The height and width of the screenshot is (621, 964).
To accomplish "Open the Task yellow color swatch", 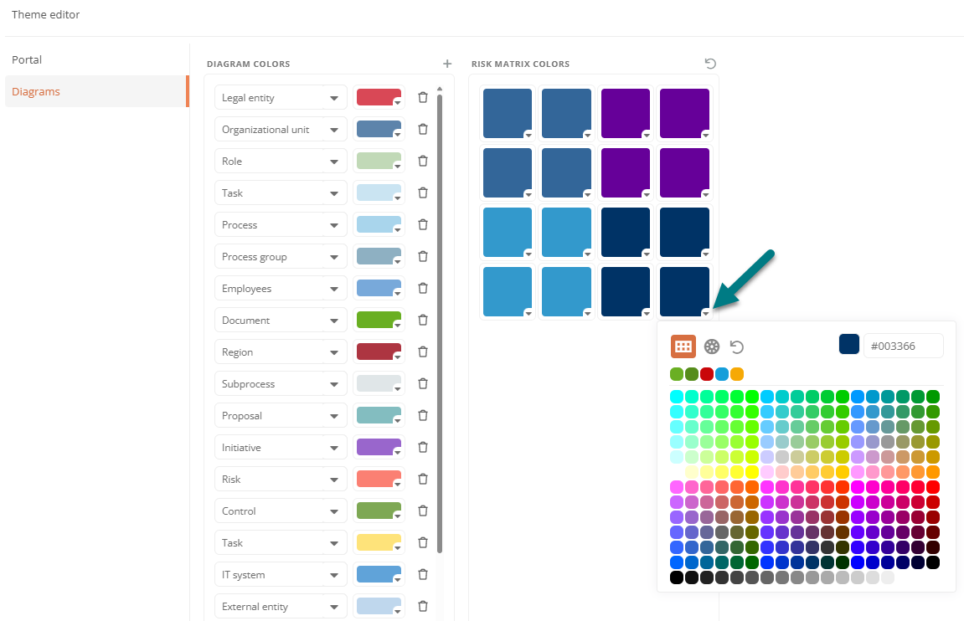I will coord(379,543).
